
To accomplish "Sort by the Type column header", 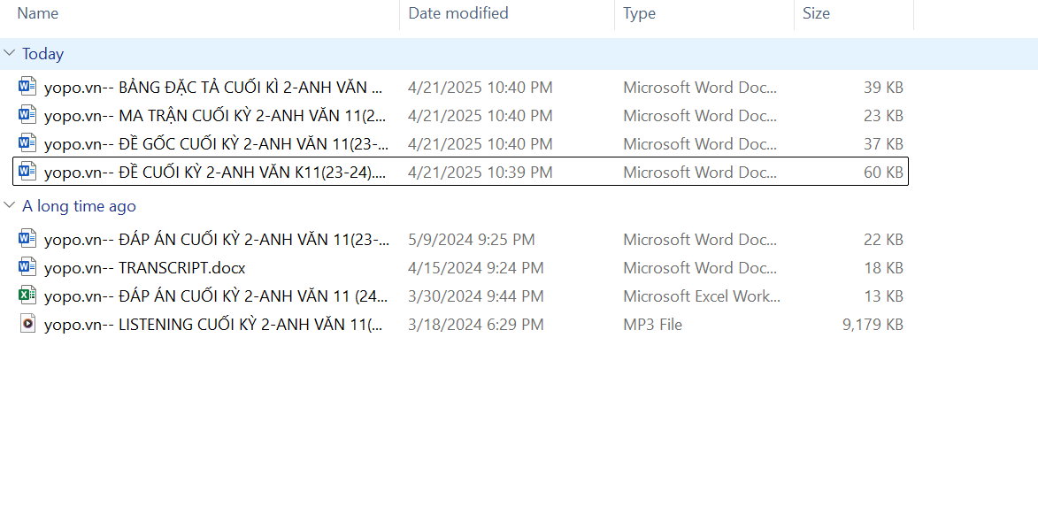I will click(x=639, y=13).
